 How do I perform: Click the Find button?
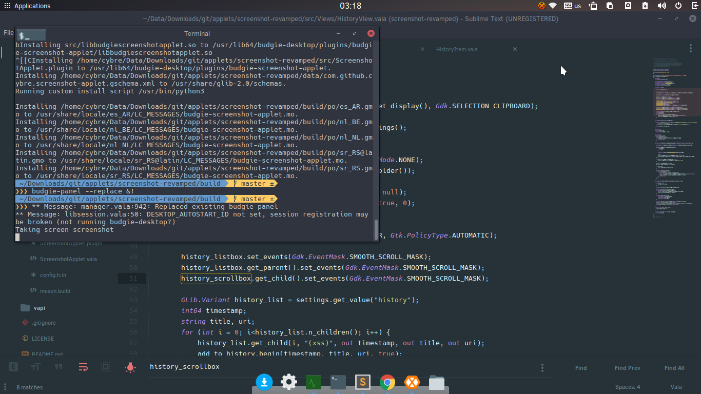[x=581, y=368]
